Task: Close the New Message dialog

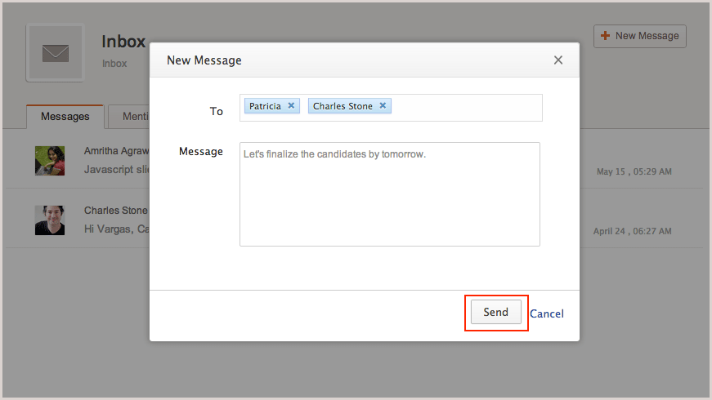Action: click(558, 60)
